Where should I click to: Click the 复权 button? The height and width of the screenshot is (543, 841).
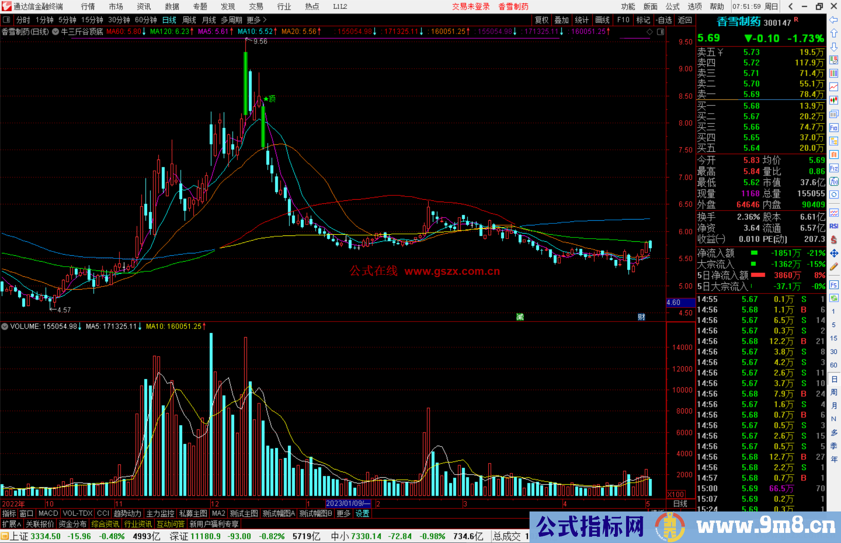(x=541, y=20)
